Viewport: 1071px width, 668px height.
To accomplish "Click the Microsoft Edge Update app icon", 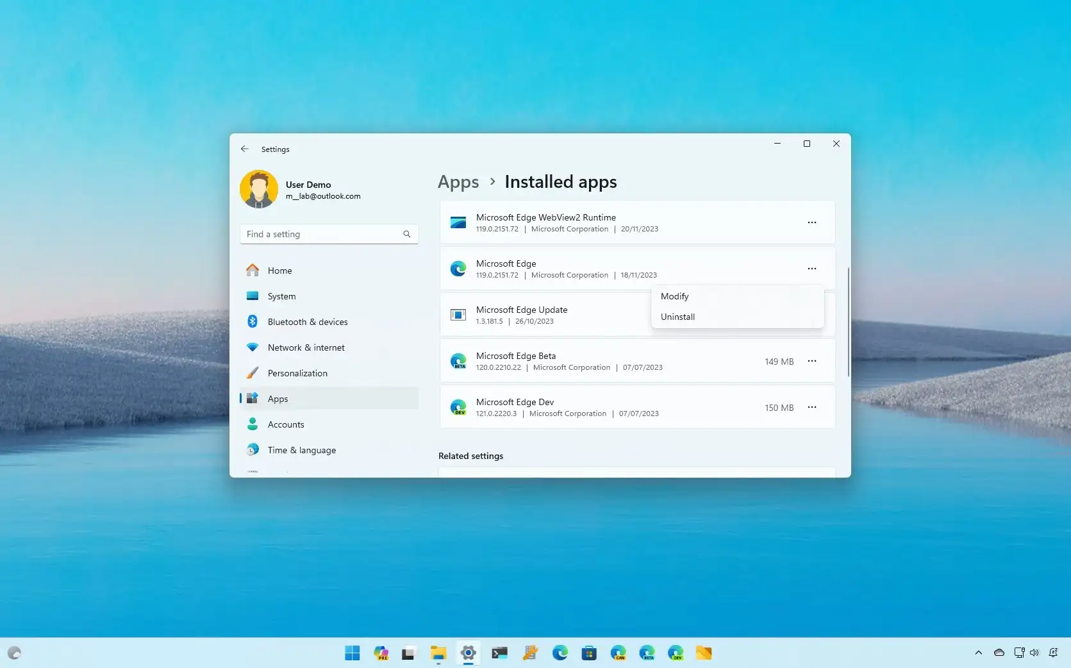I will [458, 315].
